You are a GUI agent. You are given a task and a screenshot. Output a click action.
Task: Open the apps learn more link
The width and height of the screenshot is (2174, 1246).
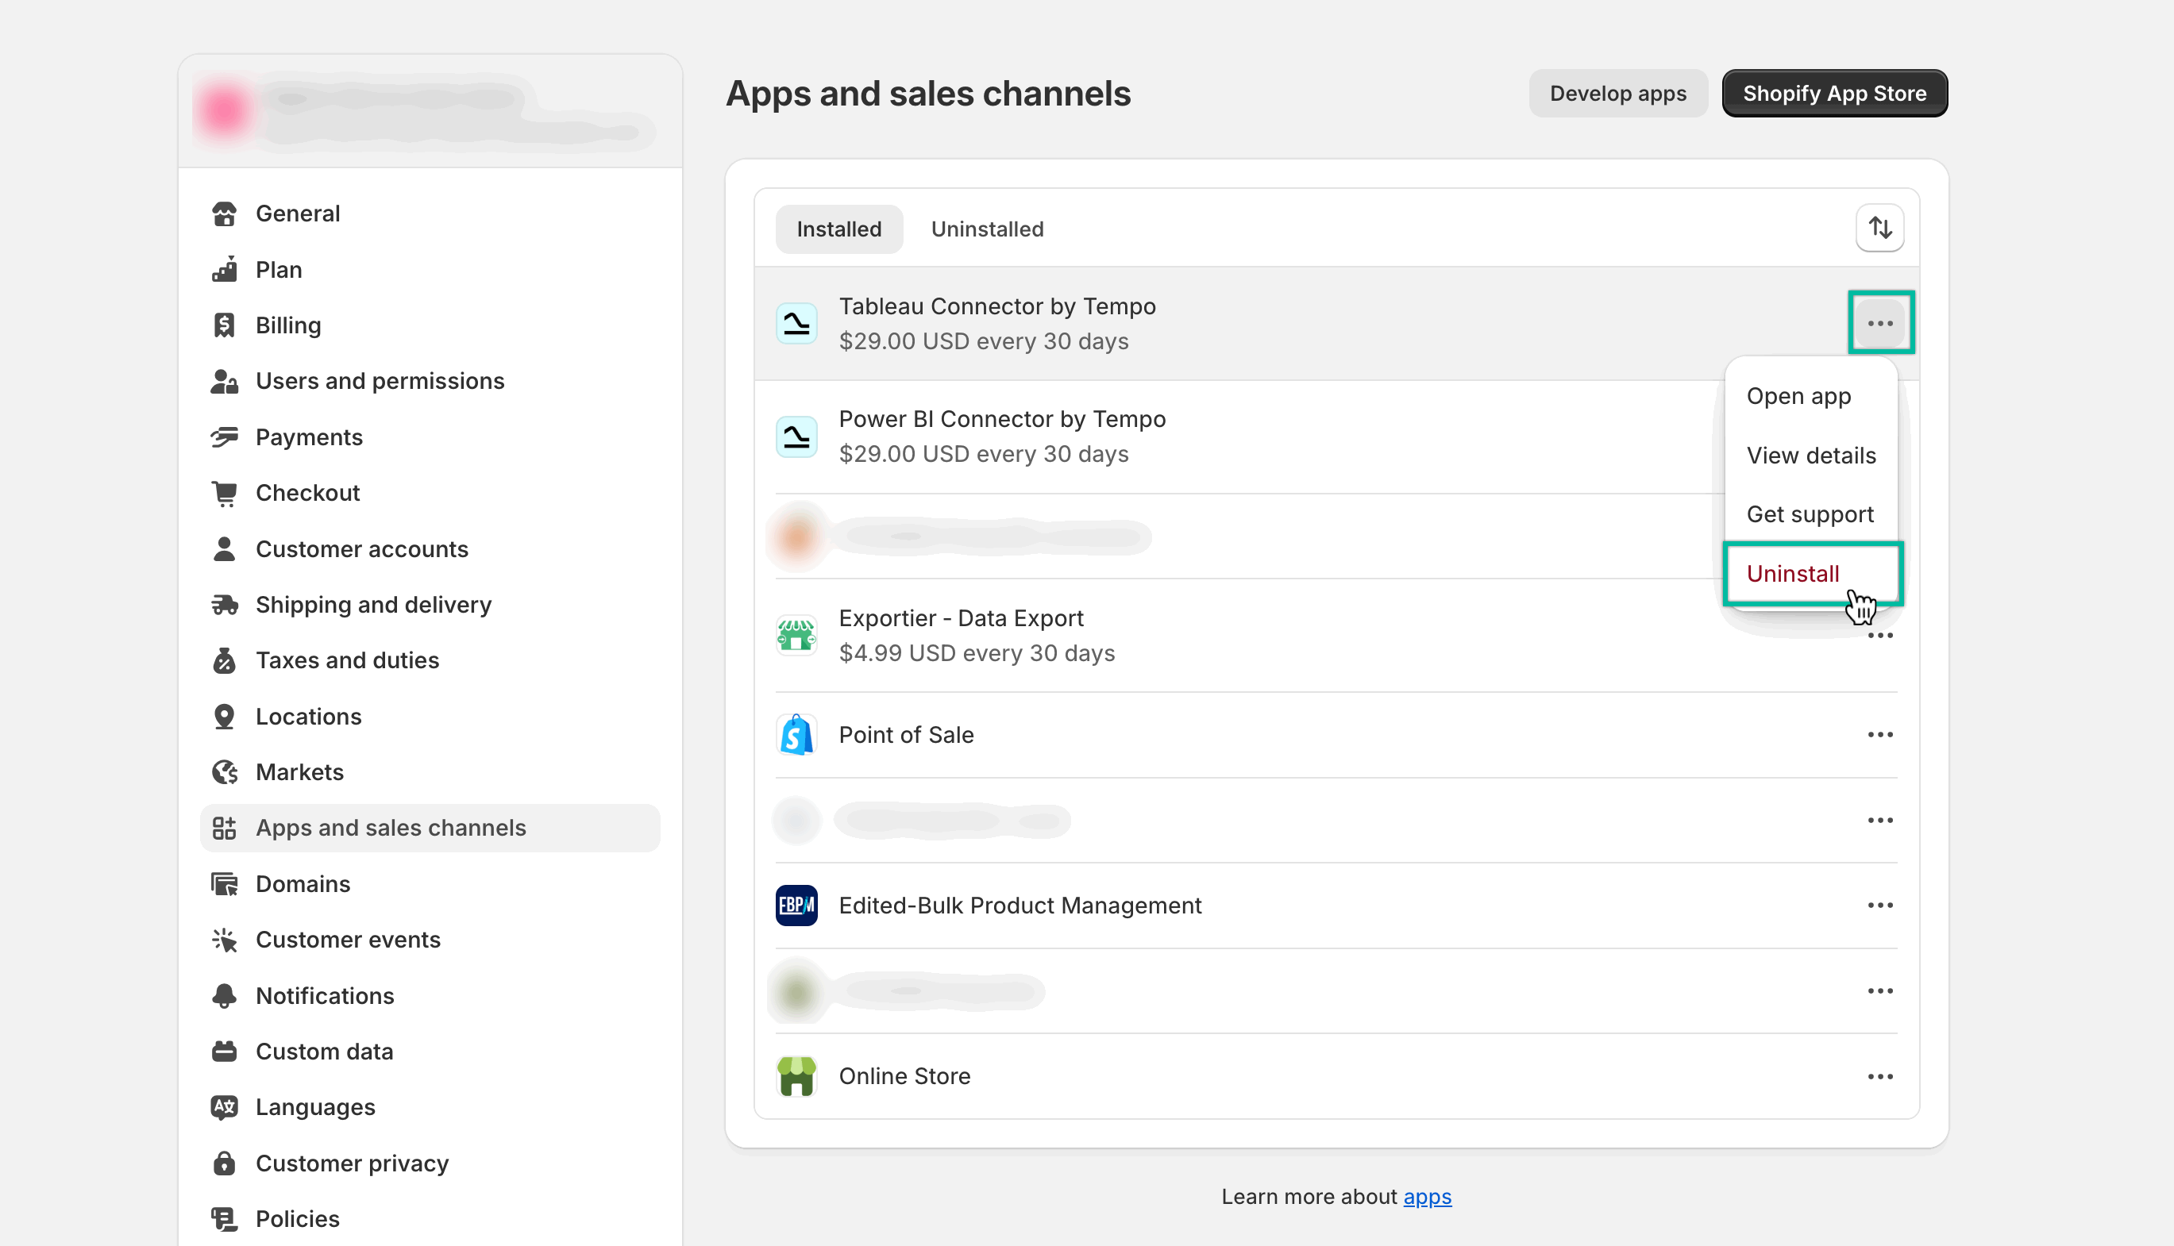click(x=1427, y=1196)
